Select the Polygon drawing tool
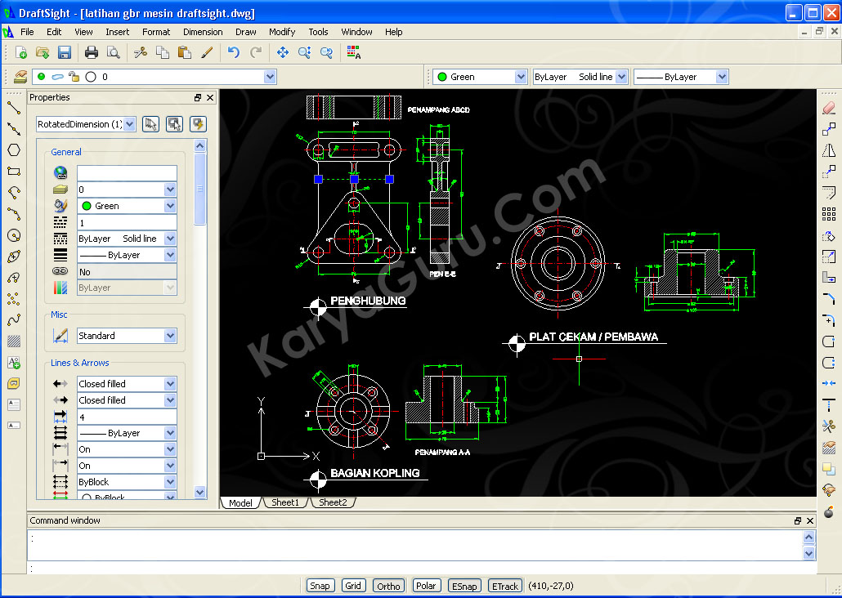 [x=13, y=149]
